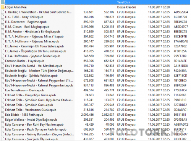The image size is (191, 141).
Task: Select file Eckhart Tolle - Varolmanın Gücü.epub
Action: [31, 110]
